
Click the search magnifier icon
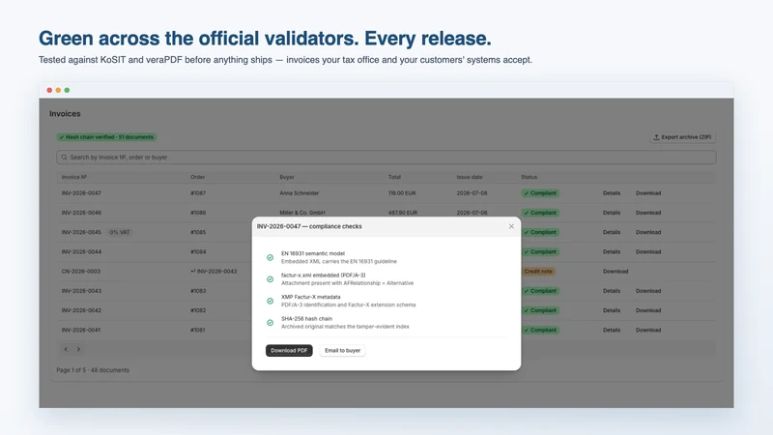coord(64,158)
